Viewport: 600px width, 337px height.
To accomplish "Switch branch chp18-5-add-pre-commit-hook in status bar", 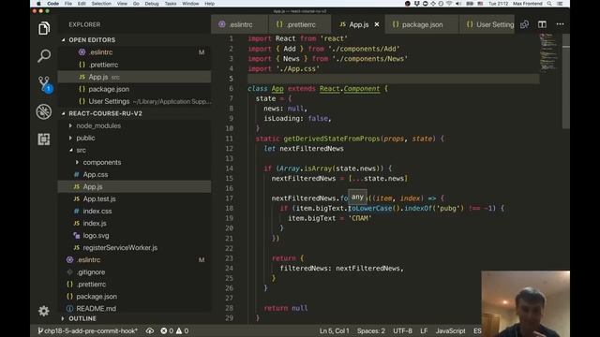I will (x=87, y=330).
